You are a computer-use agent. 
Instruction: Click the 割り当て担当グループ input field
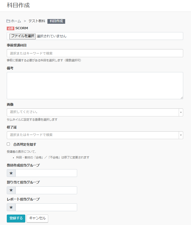(46, 190)
